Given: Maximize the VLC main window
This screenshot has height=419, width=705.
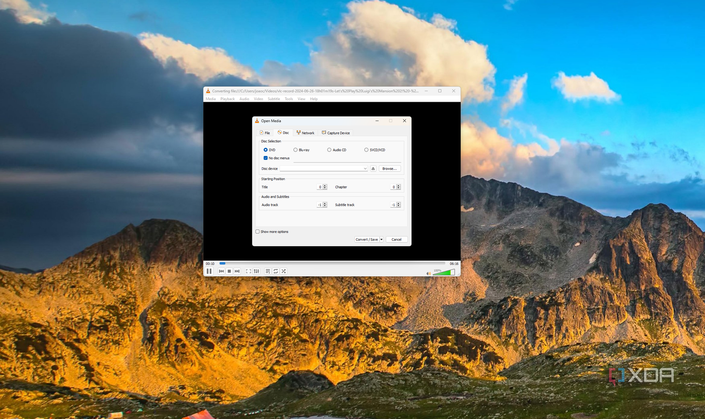Looking at the screenshot, I should tap(439, 91).
